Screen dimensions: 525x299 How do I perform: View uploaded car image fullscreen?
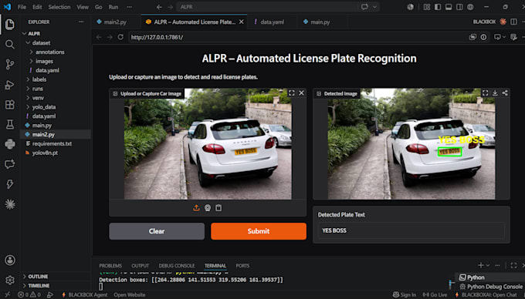(292, 93)
